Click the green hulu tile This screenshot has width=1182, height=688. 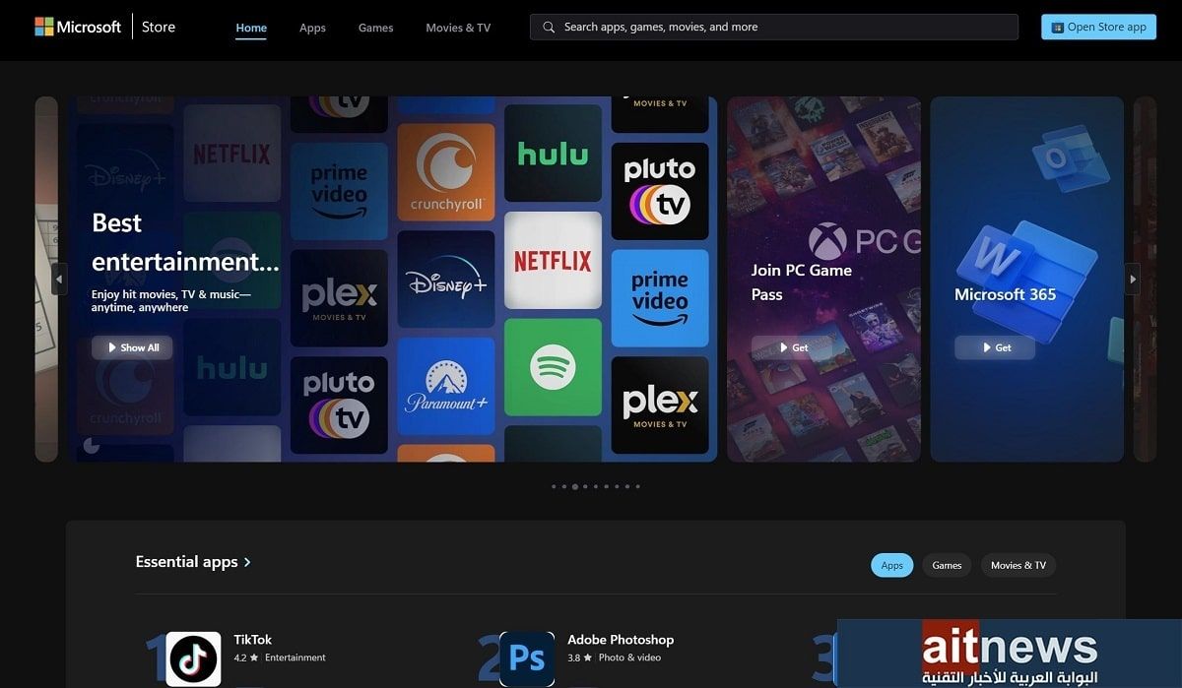click(x=553, y=154)
